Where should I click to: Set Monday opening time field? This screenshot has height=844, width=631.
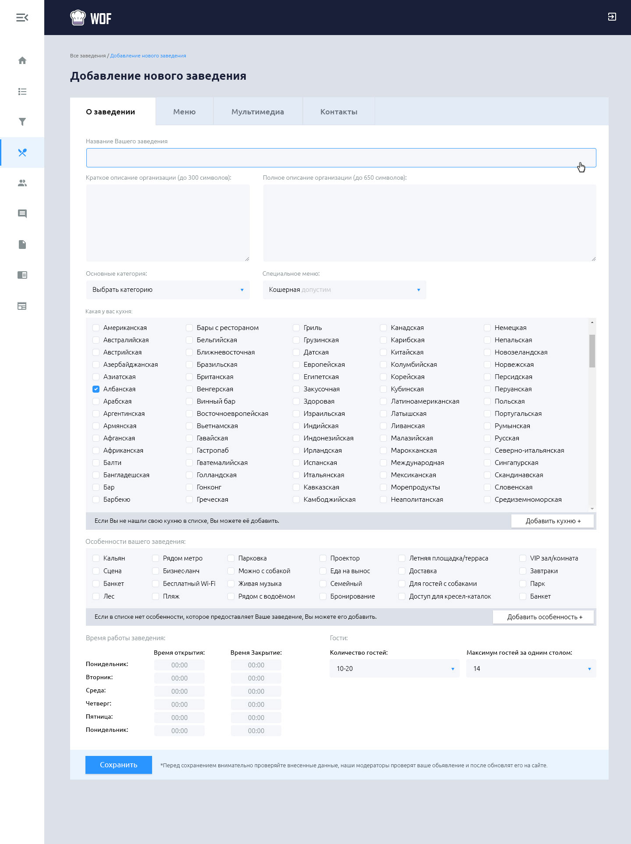(x=179, y=665)
